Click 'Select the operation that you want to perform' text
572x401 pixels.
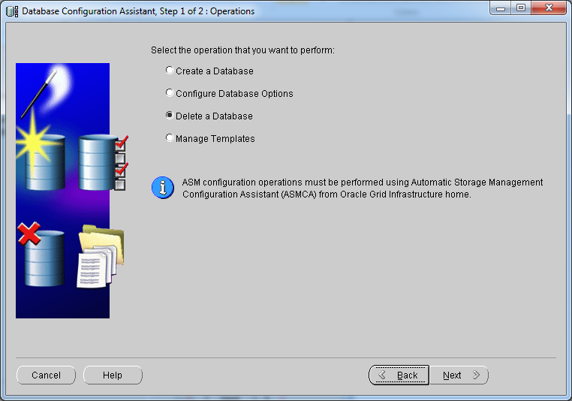(242, 50)
